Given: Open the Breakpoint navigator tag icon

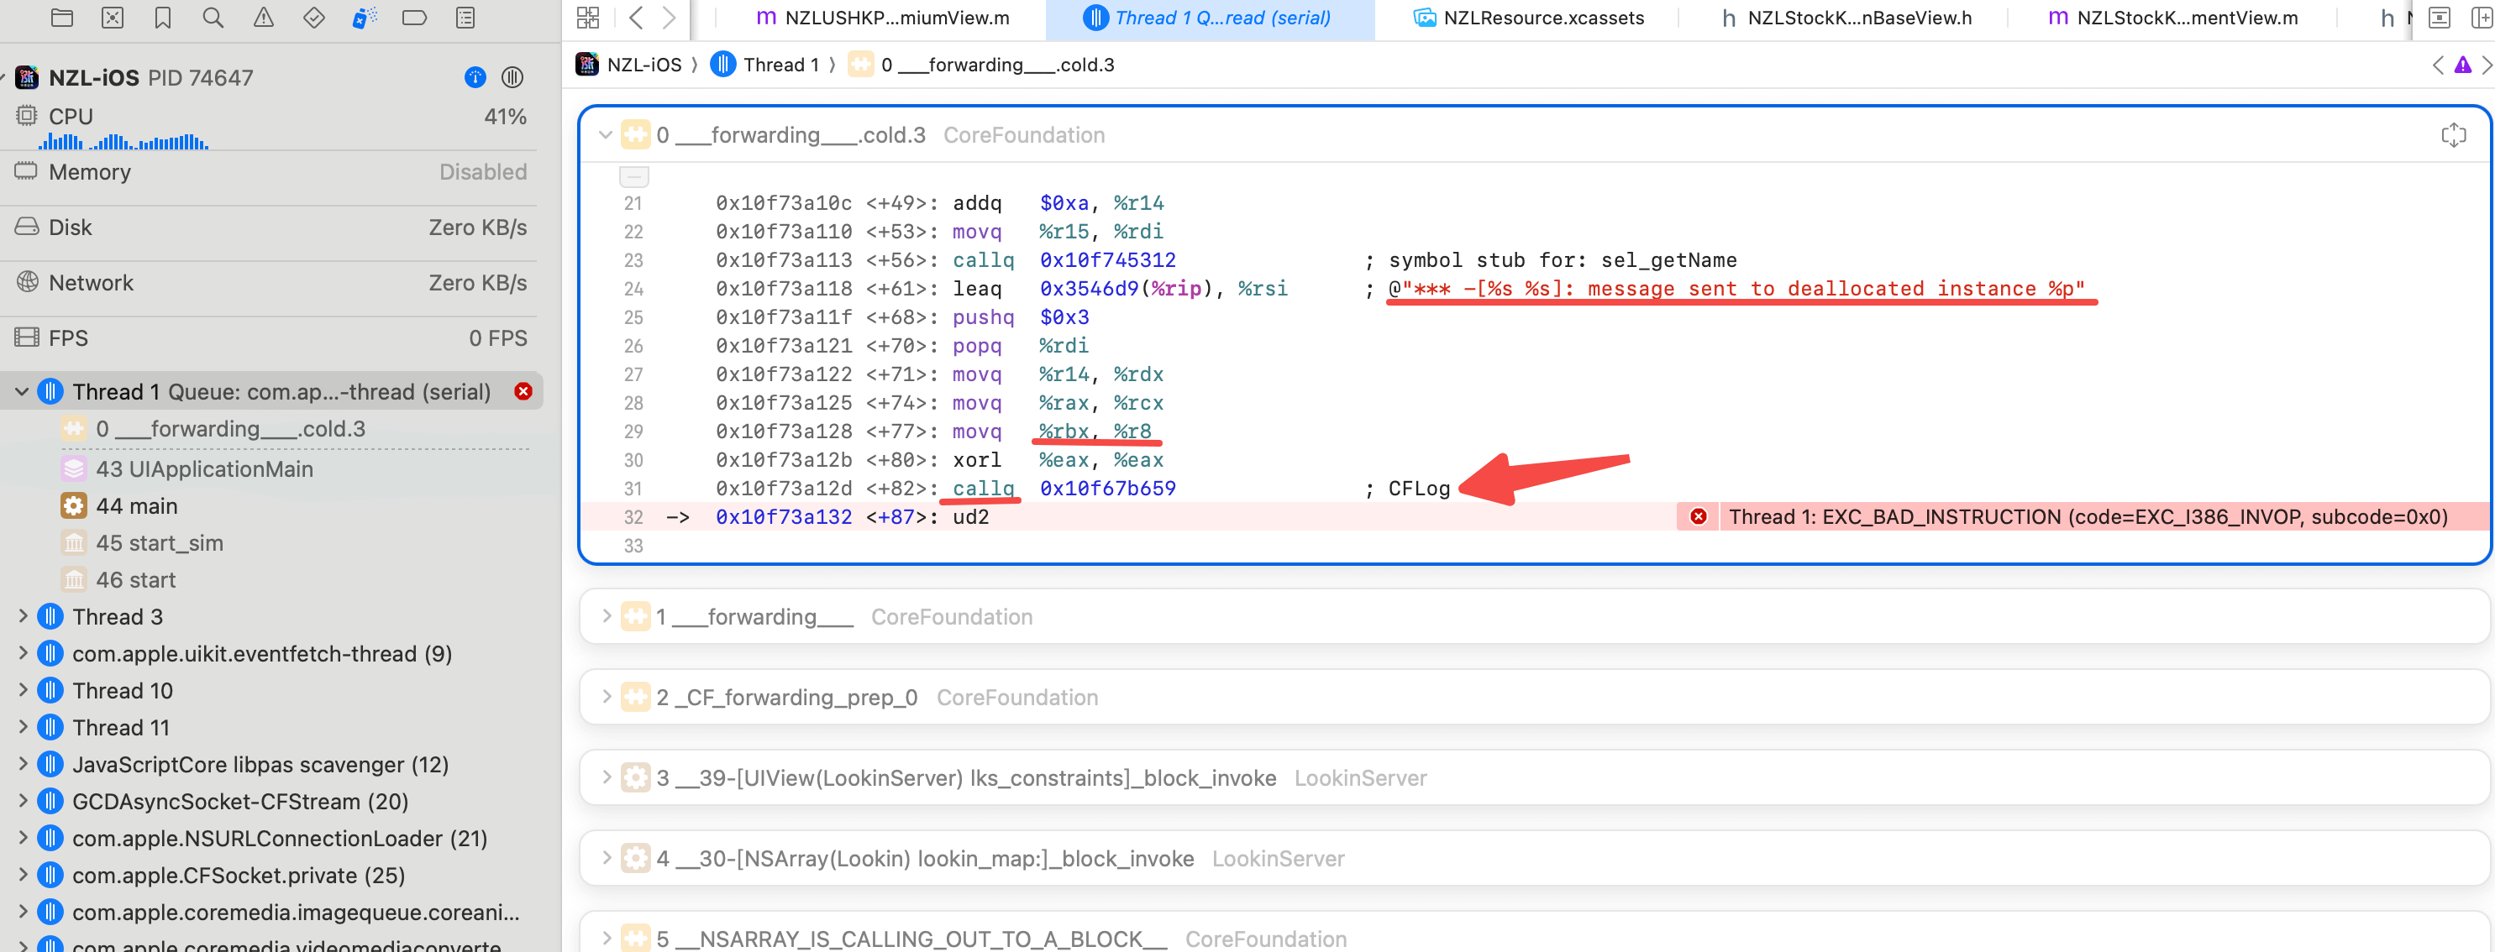Looking at the screenshot, I should point(416,18).
